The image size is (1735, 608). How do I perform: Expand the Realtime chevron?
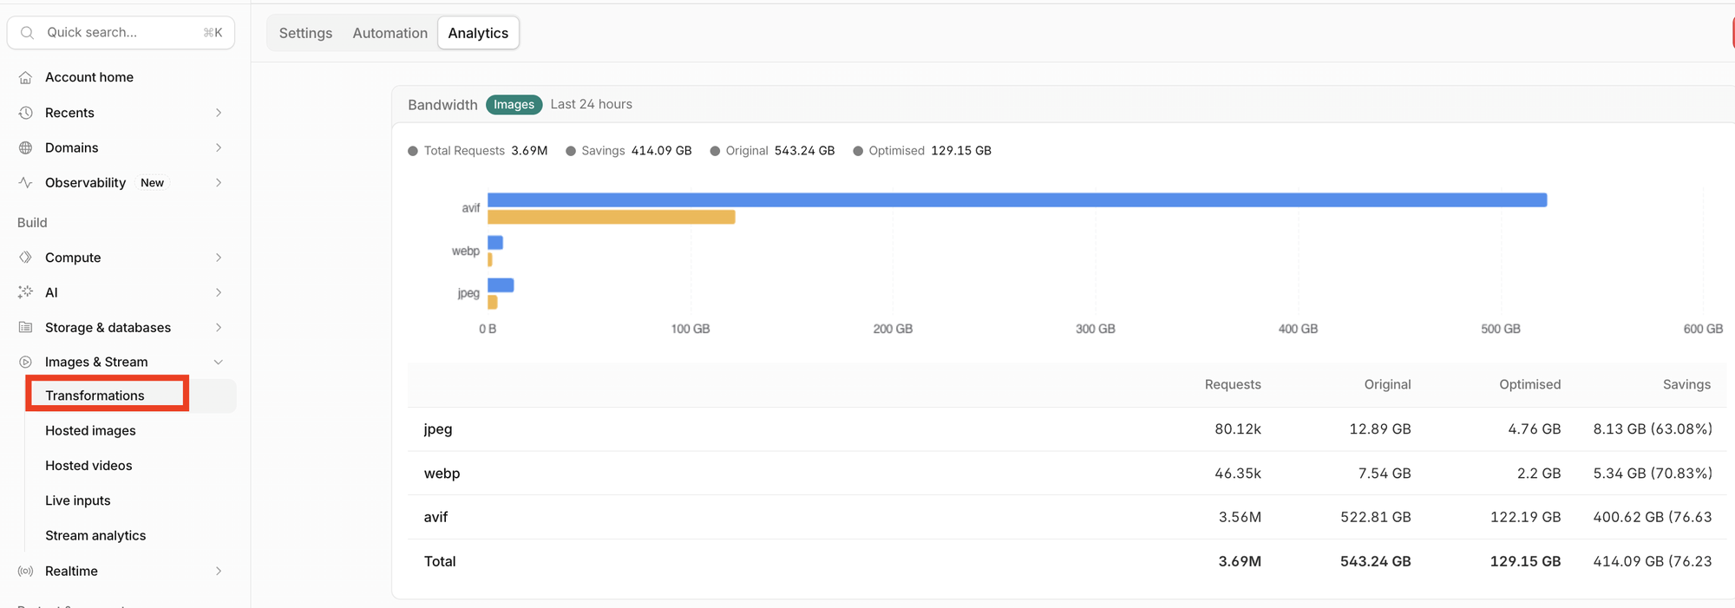(219, 571)
